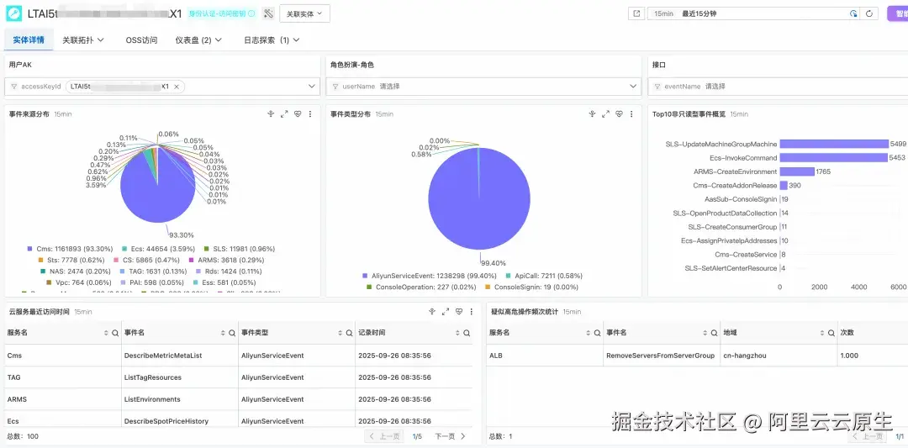Click the ARMS-CreateEnvironment bar in chart
The height and width of the screenshot is (448, 908).
tap(797, 171)
